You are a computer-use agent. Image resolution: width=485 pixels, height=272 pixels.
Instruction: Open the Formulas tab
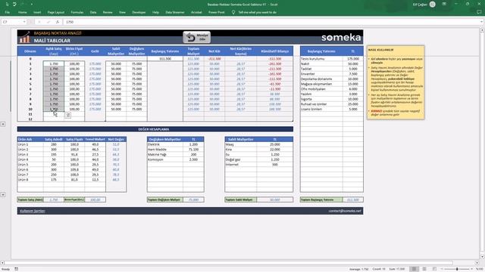77,12
